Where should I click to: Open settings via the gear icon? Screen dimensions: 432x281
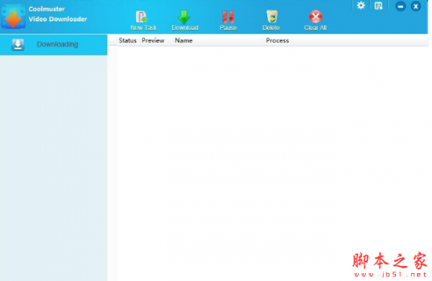361,6
